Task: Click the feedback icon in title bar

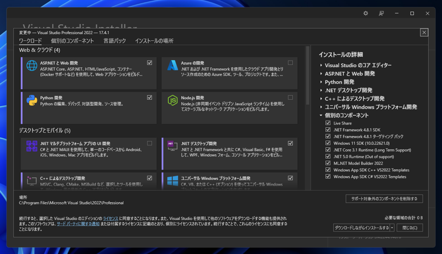Action: pyautogui.click(x=381, y=13)
